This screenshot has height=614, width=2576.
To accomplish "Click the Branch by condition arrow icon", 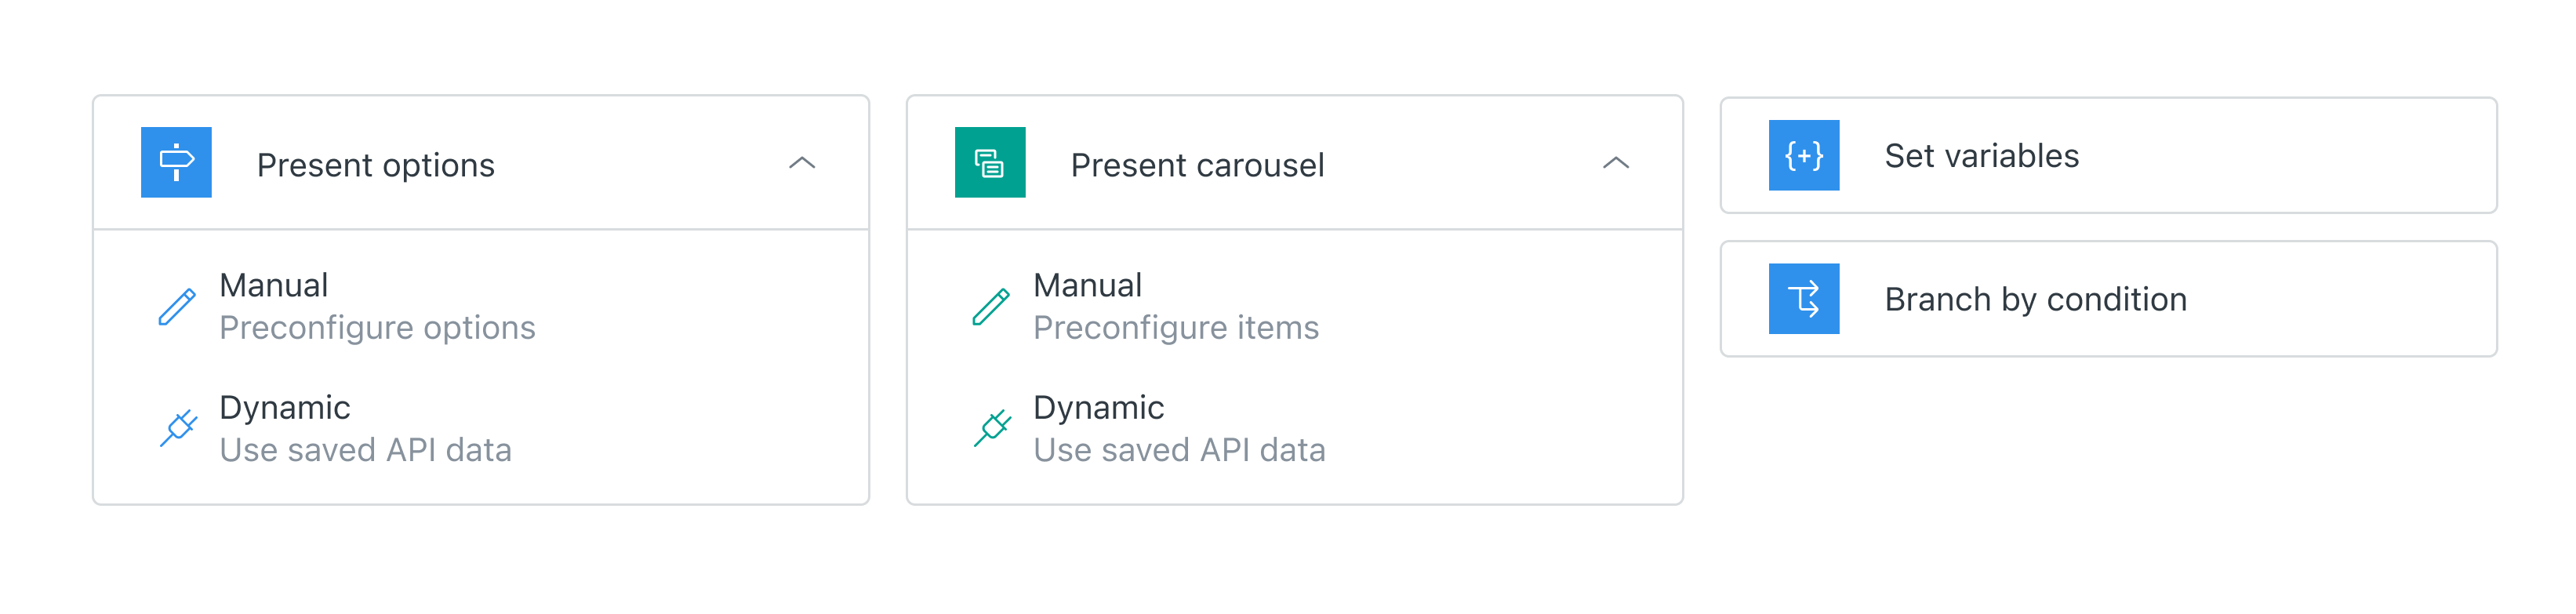I will (x=1804, y=299).
